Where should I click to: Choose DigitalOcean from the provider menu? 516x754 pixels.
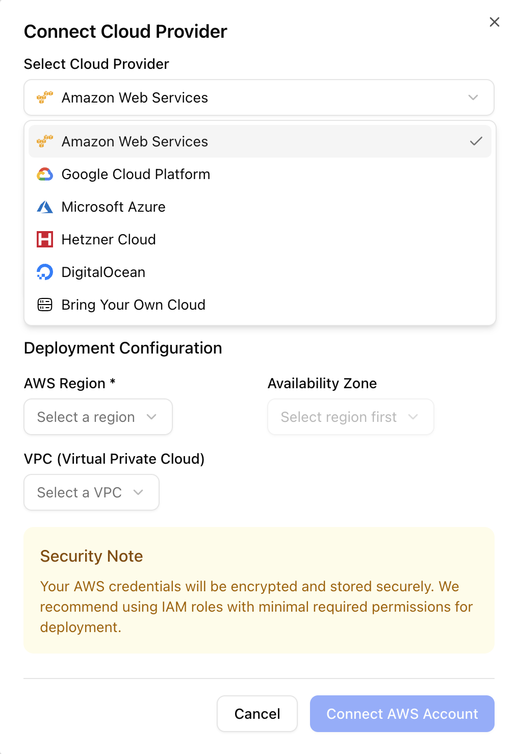[104, 272]
